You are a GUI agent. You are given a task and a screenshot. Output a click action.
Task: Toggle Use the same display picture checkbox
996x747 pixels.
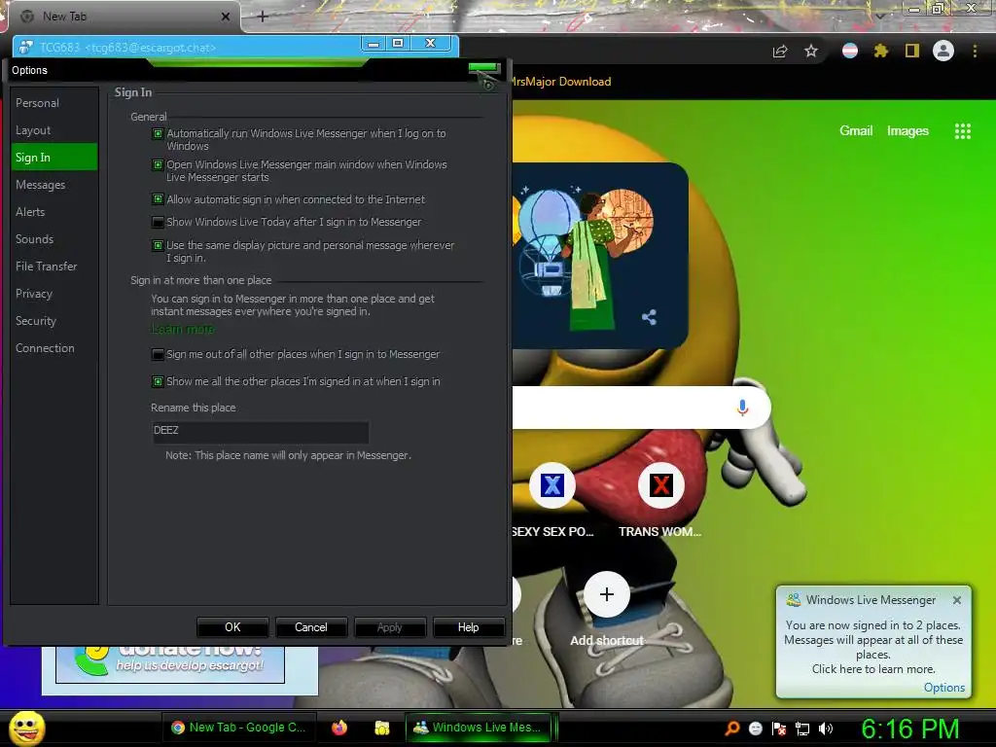159,246
